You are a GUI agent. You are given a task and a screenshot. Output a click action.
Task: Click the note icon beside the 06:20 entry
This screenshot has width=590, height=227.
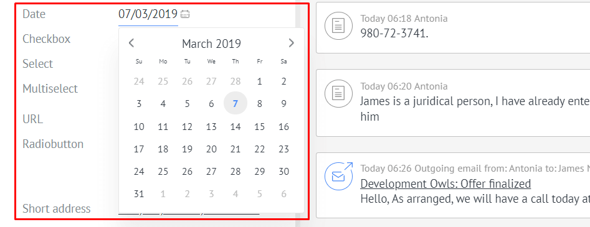338,93
